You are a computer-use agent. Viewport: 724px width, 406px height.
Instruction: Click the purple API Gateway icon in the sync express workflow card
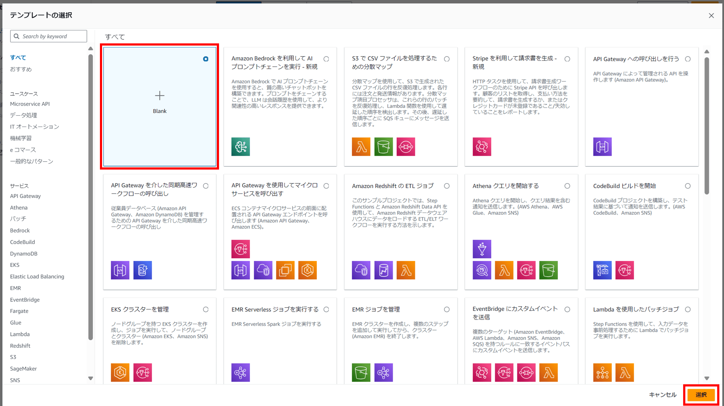pos(120,270)
